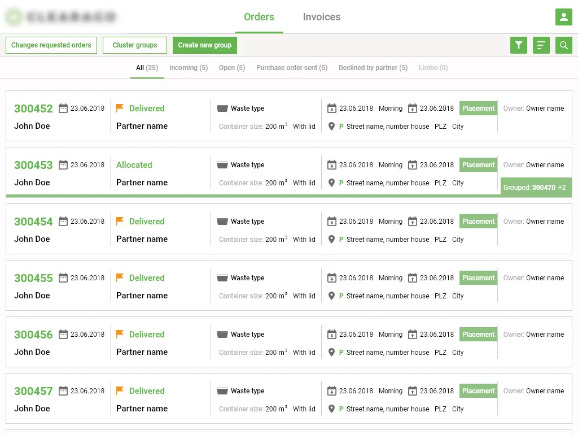Click the waste container icon in order 300455

(222, 277)
